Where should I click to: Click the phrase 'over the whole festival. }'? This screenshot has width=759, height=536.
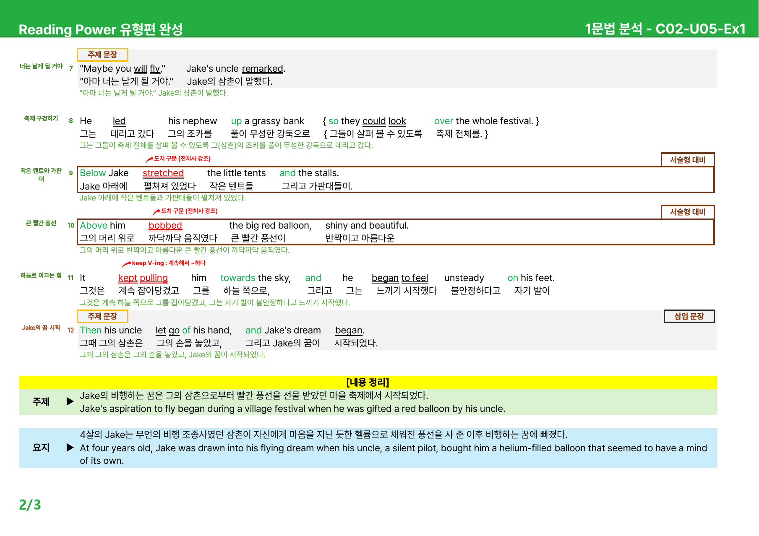(487, 121)
